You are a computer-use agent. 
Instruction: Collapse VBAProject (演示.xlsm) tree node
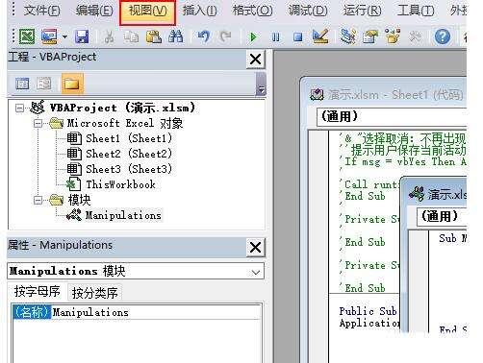(x=19, y=108)
